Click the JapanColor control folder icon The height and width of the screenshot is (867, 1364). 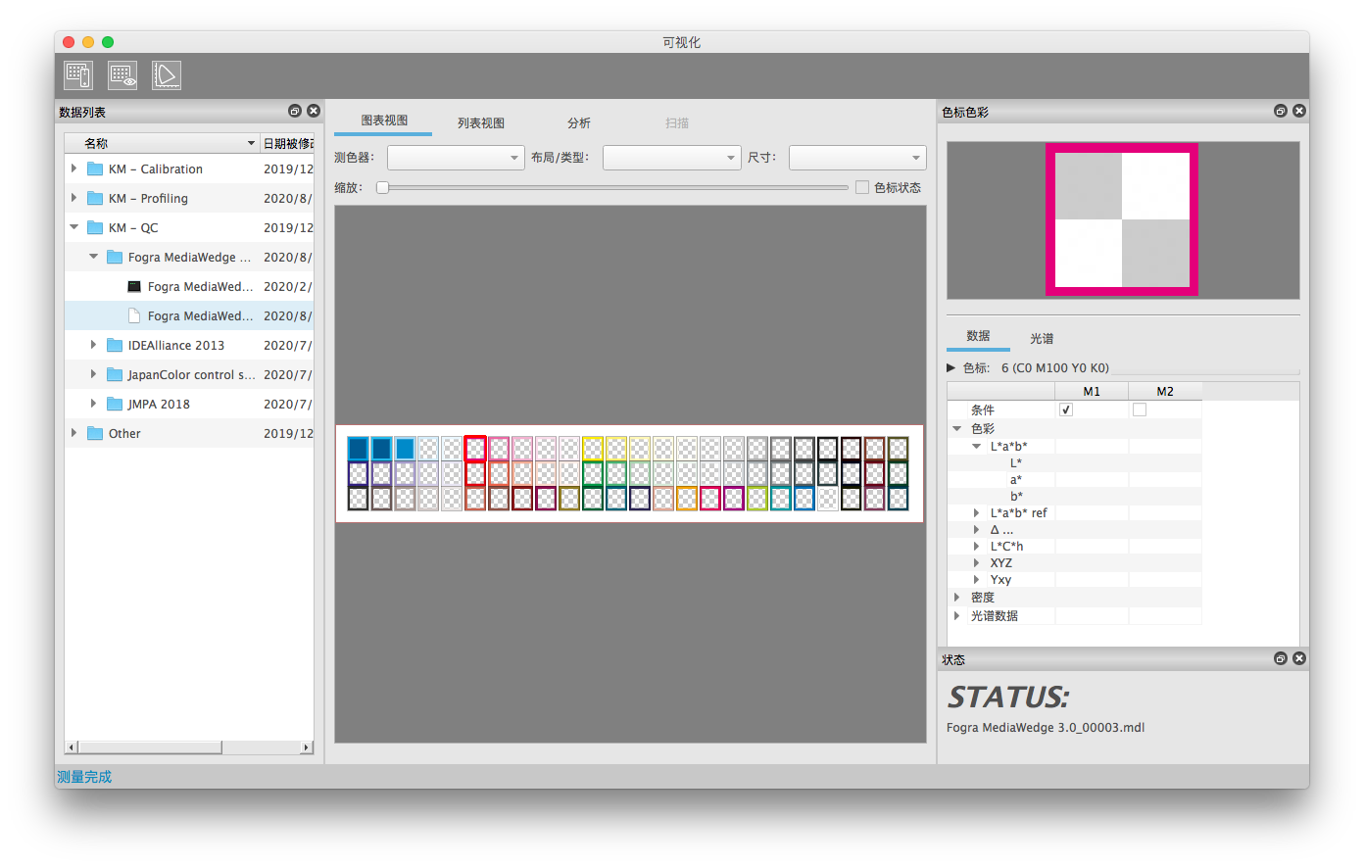(115, 374)
